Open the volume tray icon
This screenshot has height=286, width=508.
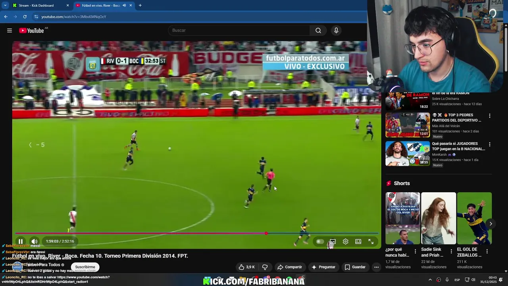473,280
